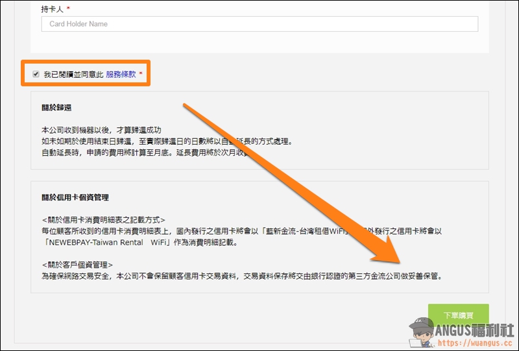This screenshot has width=519, height=351.
Task: Click the Card Holder Name input field
Action: click(259, 24)
